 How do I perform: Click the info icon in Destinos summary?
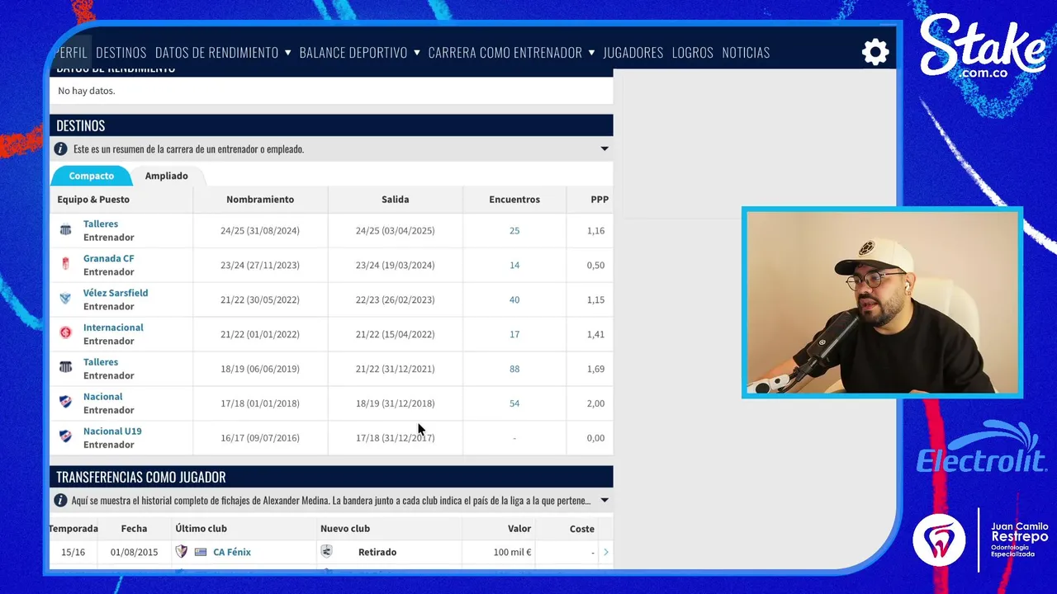[x=60, y=149]
